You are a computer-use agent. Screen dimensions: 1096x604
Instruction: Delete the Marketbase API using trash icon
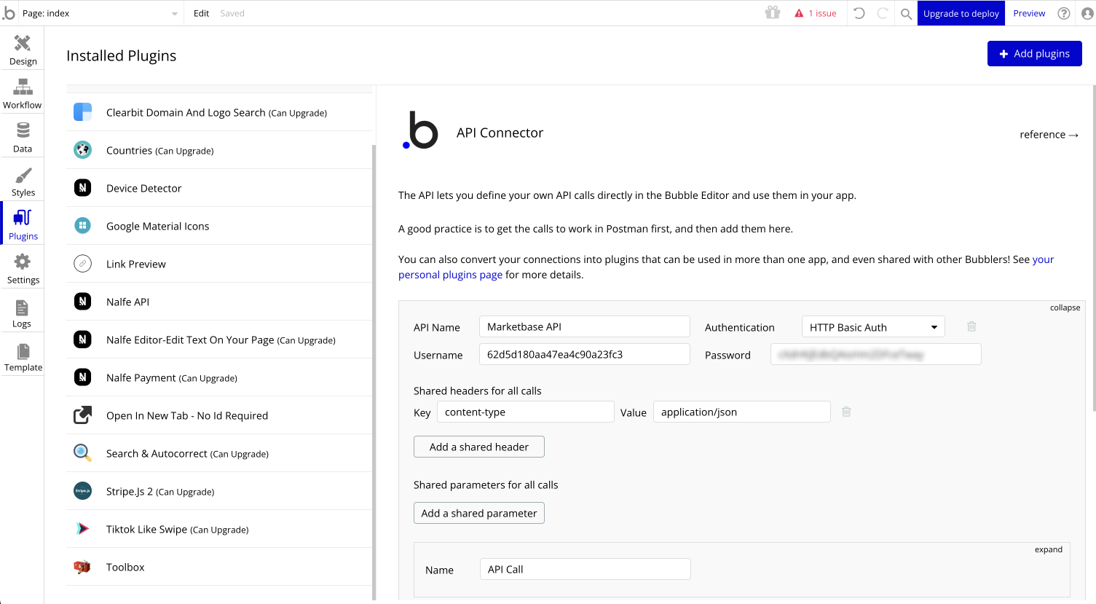(x=971, y=326)
